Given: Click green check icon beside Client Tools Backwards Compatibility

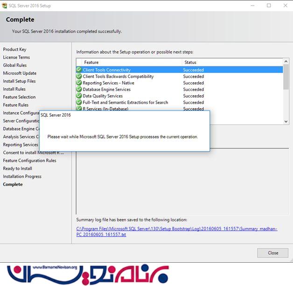Looking at the screenshot, I should tap(79, 77).
